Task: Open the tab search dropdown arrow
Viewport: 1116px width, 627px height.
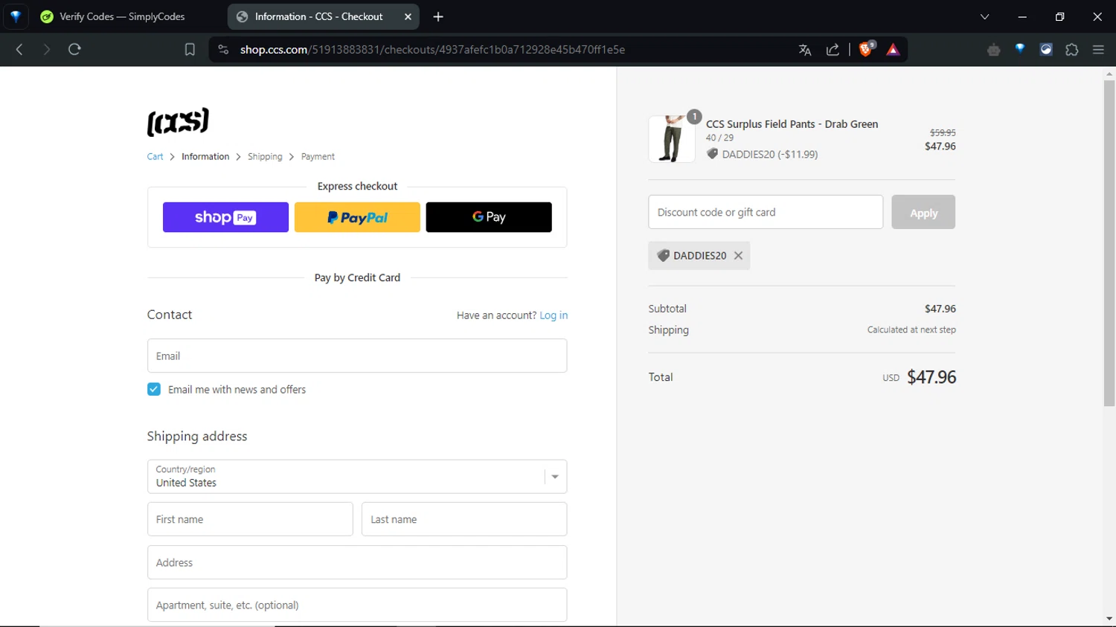Action: click(984, 16)
